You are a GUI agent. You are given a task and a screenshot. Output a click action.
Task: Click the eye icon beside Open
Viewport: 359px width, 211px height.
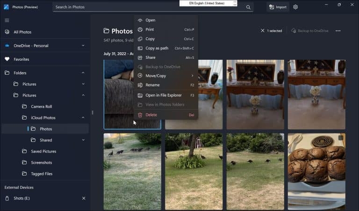[x=140, y=20]
